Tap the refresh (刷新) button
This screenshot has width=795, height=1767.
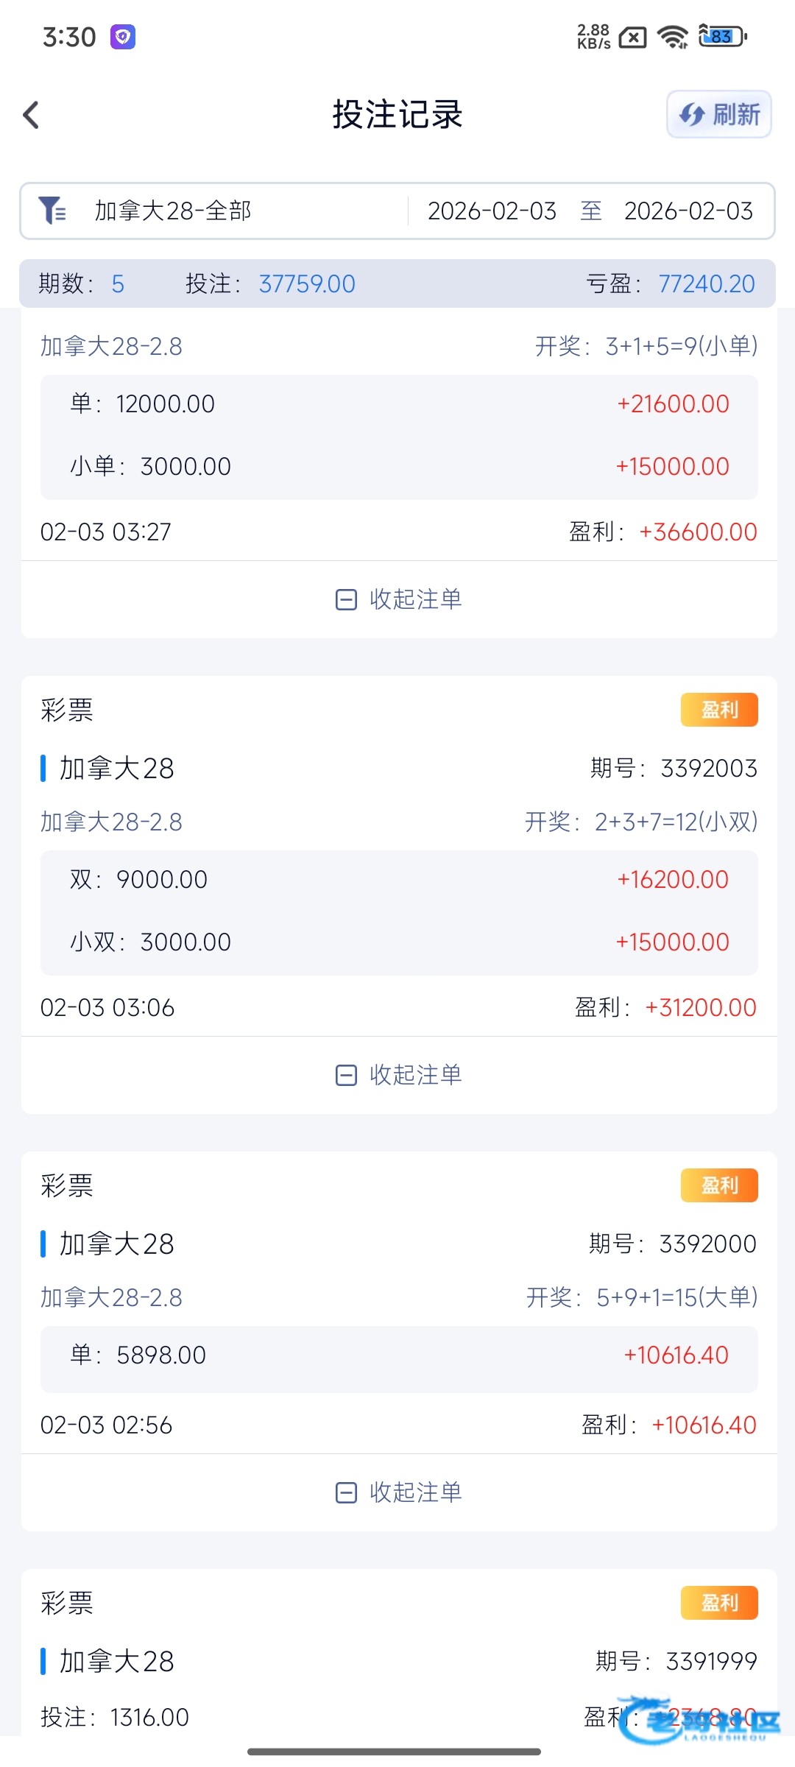(x=718, y=115)
